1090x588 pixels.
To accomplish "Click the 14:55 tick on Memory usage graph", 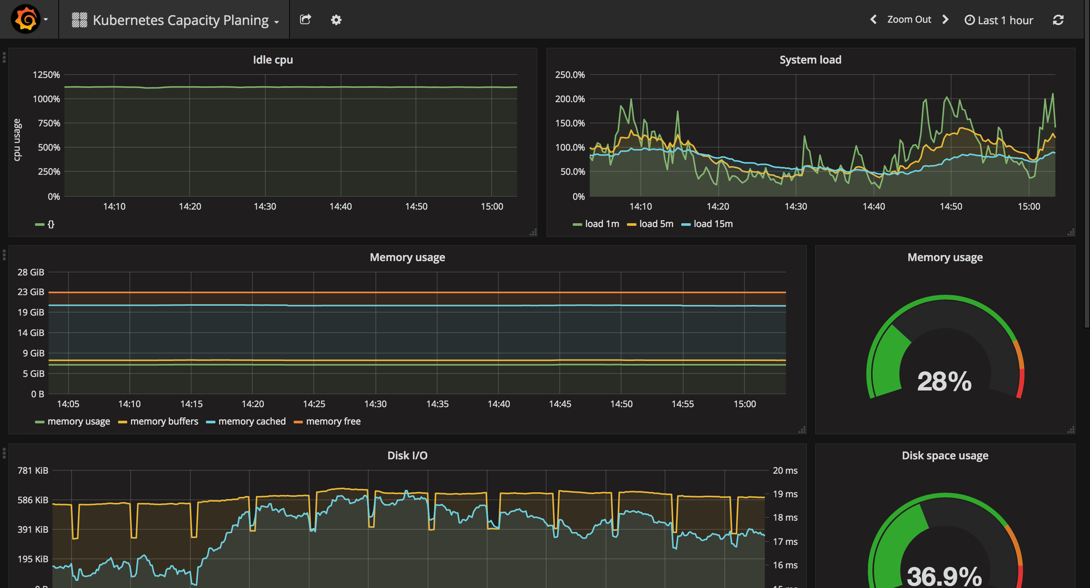I will pyautogui.click(x=683, y=404).
